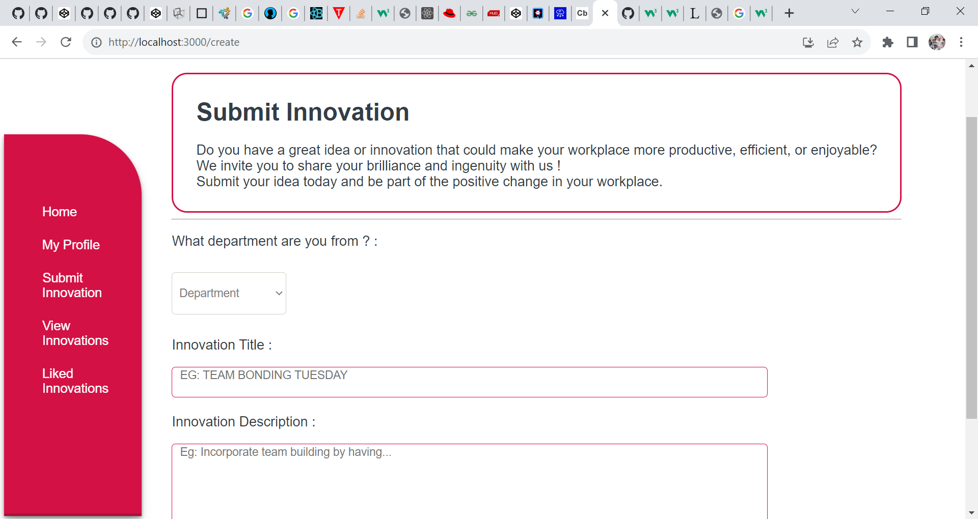978x519 pixels.
Task: View site information icon
Action: [x=96, y=42]
